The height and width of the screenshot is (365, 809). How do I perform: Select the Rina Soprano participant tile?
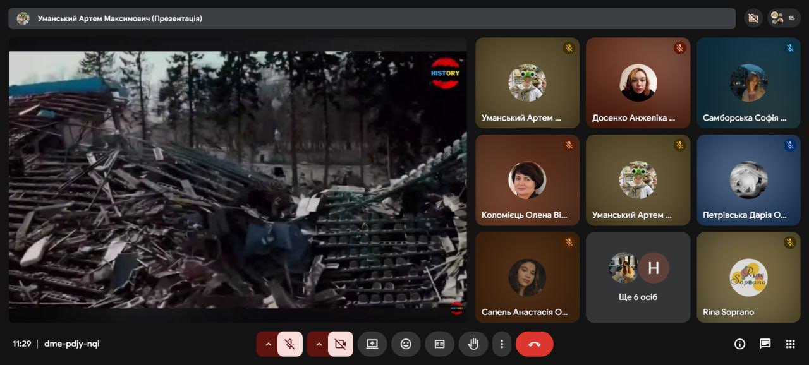748,277
